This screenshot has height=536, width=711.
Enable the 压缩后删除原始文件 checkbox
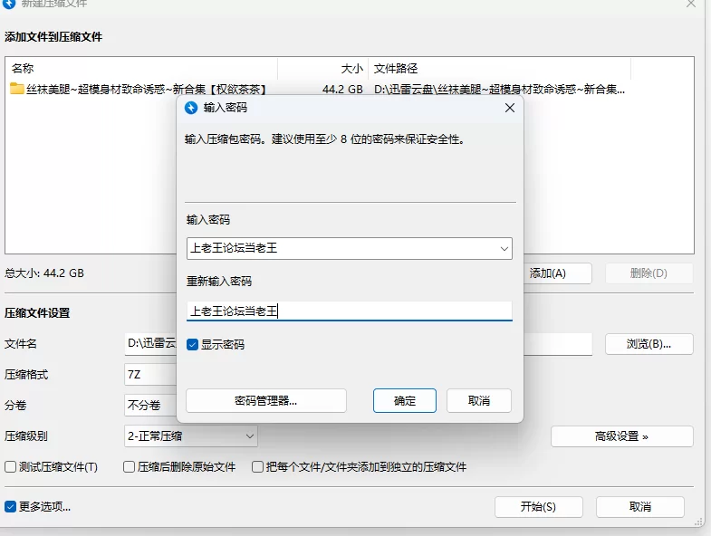[x=129, y=467]
